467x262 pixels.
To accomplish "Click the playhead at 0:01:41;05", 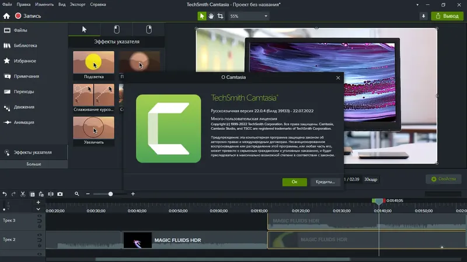I will (378, 201).
